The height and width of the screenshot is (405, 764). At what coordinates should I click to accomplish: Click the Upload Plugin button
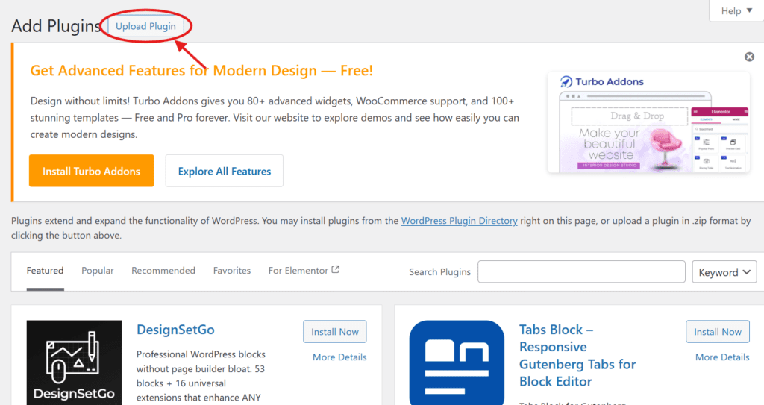pos(145,26)
